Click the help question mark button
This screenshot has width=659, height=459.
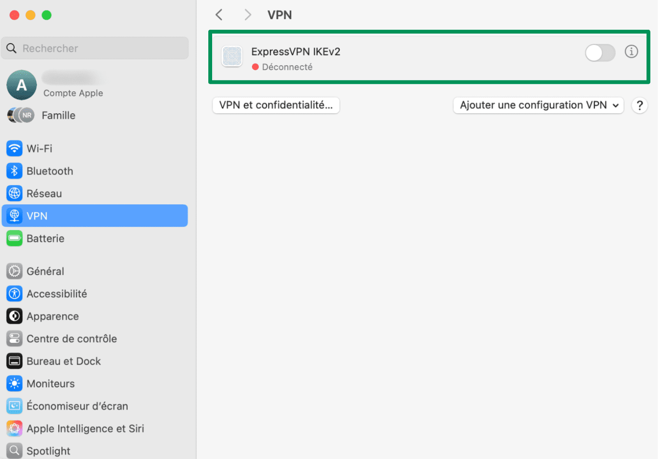pyautogui.click(x=639, y=106)
